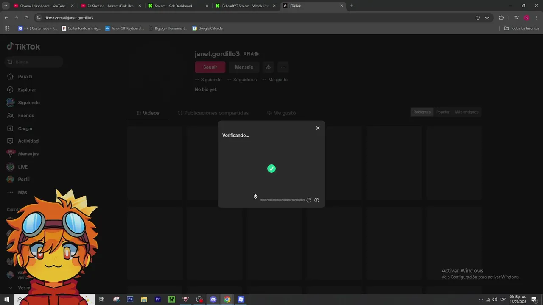Image resolution: width=543 pixels, height=305 pixels.
Task: Follow janet.gordillo3 with Seguir button
Action: tap(210, 67)
